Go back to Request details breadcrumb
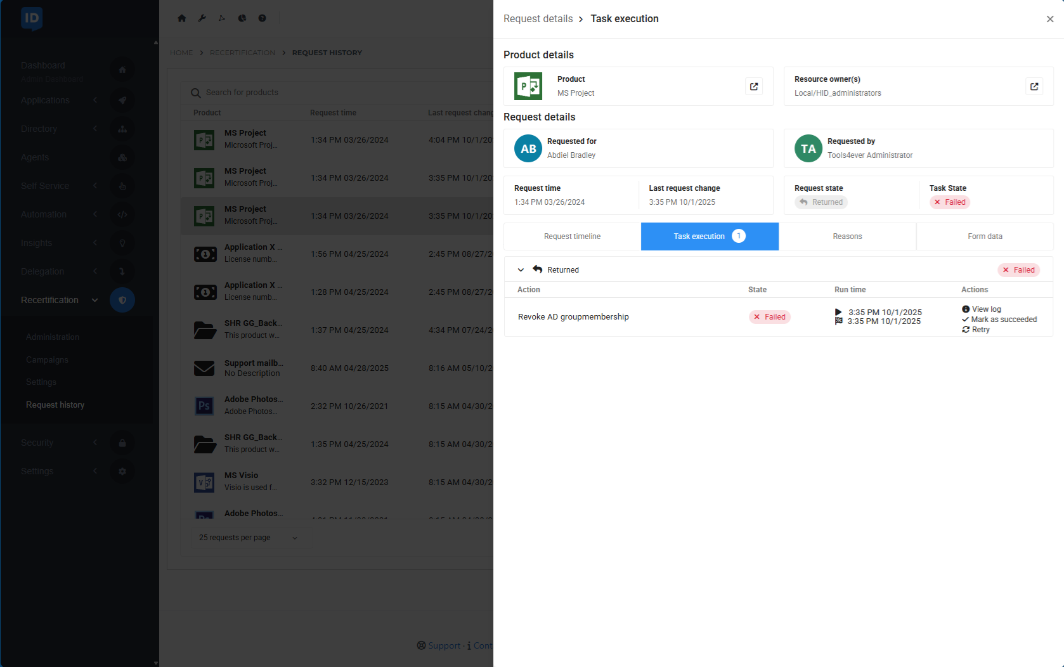The image size is (1064, 667). 538,19
